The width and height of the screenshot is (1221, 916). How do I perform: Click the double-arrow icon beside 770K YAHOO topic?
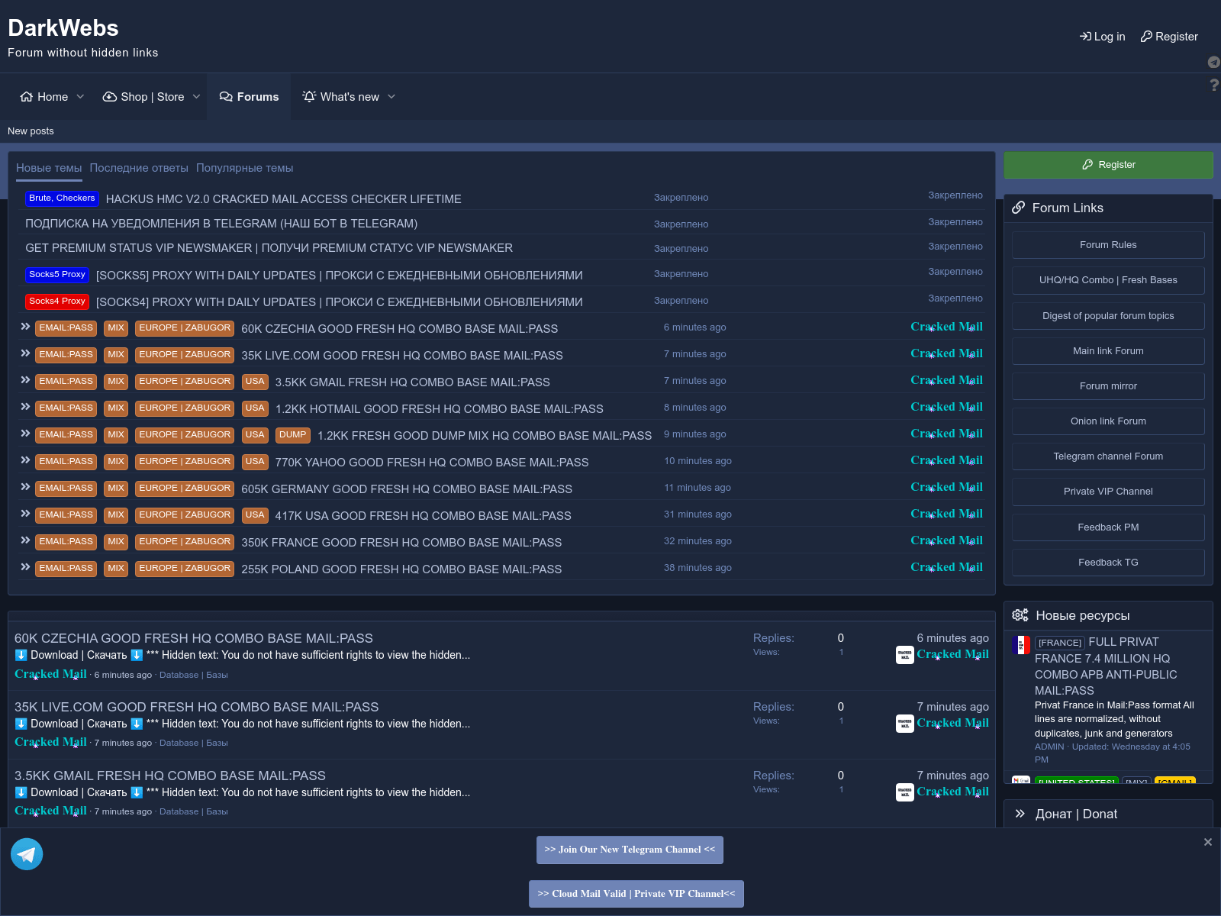coord(25,460)
